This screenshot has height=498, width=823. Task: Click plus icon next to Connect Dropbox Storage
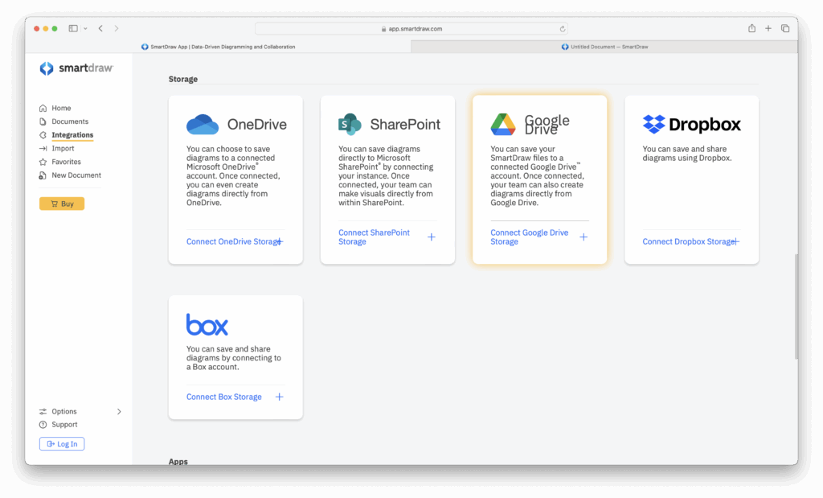[735, 241]
